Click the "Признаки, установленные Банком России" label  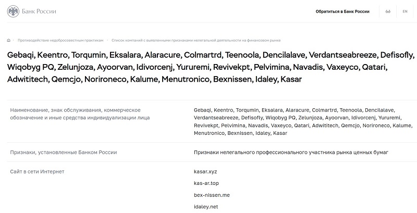[63, 152]
